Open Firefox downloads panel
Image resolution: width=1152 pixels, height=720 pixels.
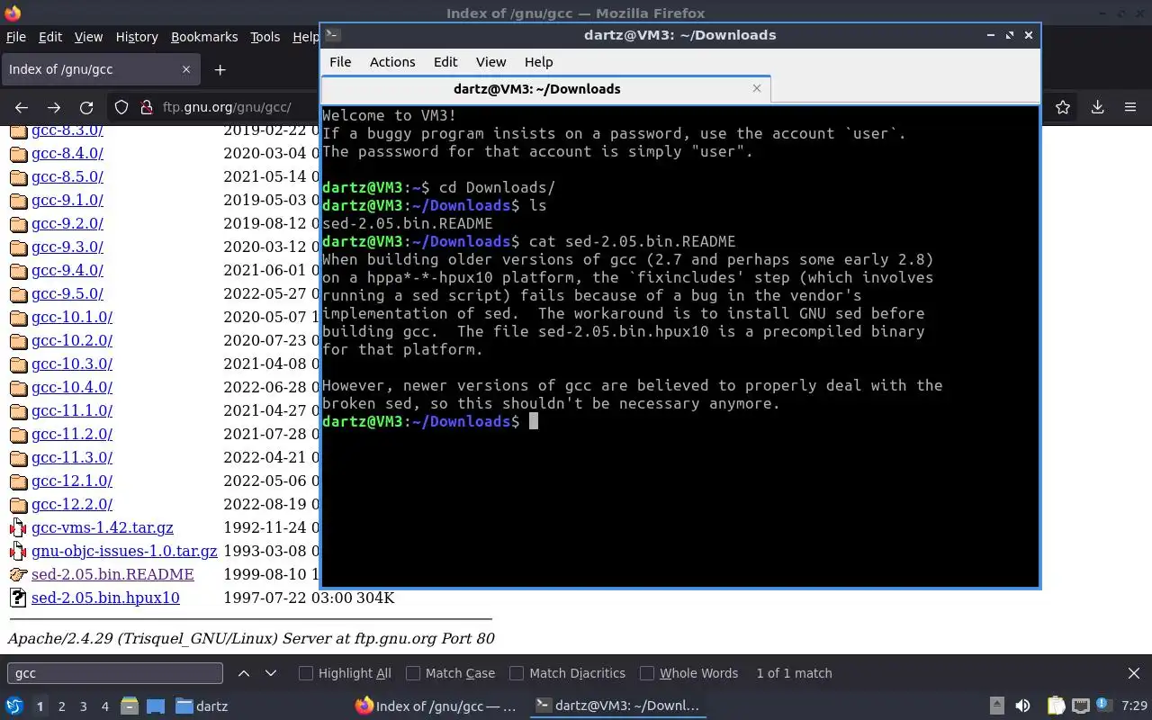pyautogui.click(x=1097, y=107)
